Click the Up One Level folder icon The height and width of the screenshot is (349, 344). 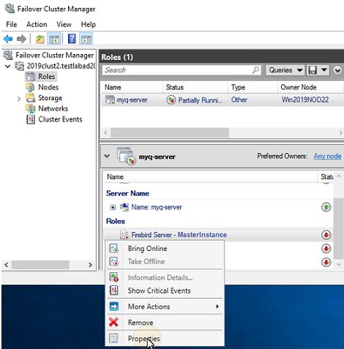40,39
